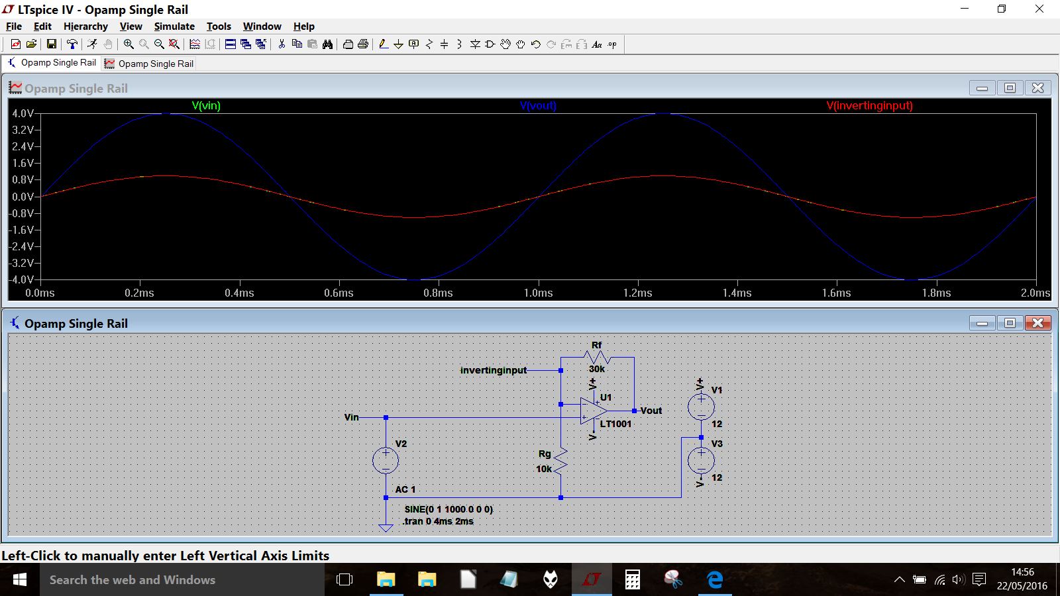Open the Hierarchy menu
Image resolution: width=1060 pixels, height=596 pixels.
pyautogui.click(x=85, y=26)
